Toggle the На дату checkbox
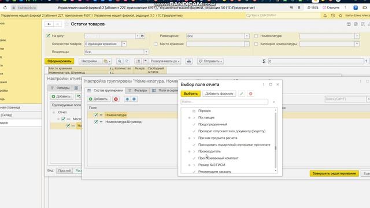This screenshot has height=208, width=370. tap(48, 36)
